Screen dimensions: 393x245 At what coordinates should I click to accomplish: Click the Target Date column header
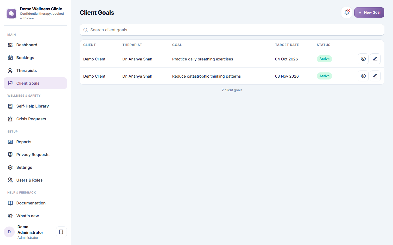tap(287, 45)
